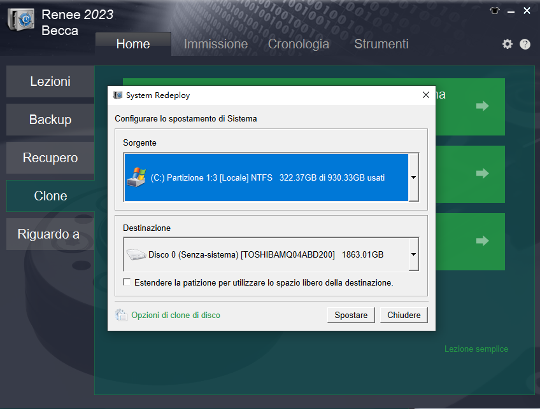Click the hard disk icon in Destinazione
540x409 pixels.
point(136,254)
